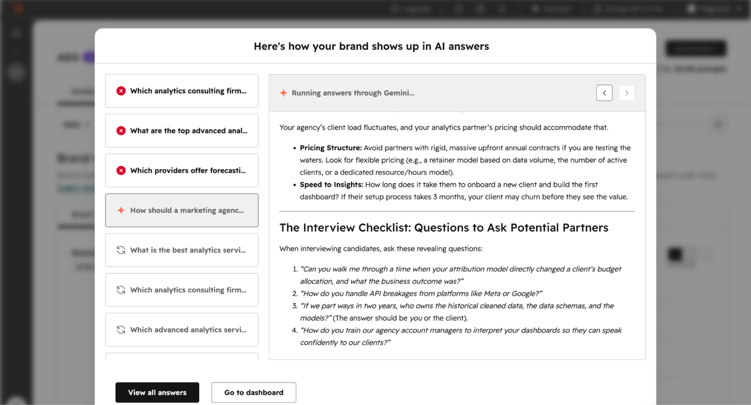Click question on who owns historical cleaned data
Image resolution: width=751 pixels, height=405 pixels.
(x=457, y=312)
